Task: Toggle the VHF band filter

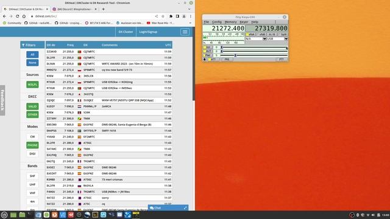Action: (32, 193)
